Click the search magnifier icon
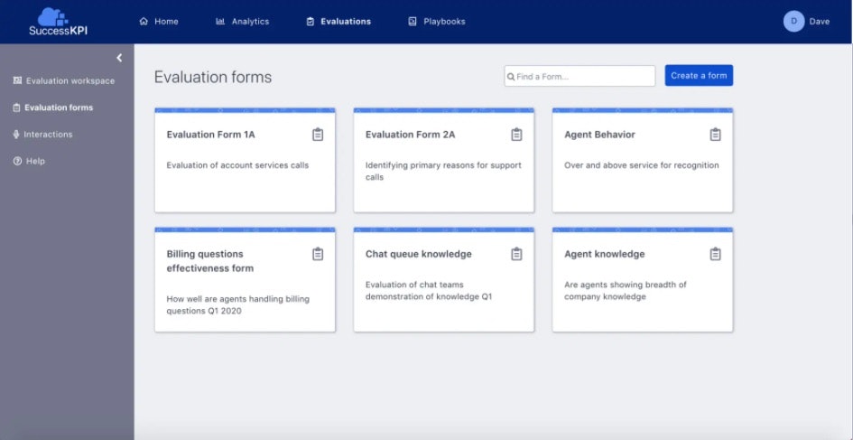Image resolution: width=853 pixels, height=440 pixels. tap(511, 77)
